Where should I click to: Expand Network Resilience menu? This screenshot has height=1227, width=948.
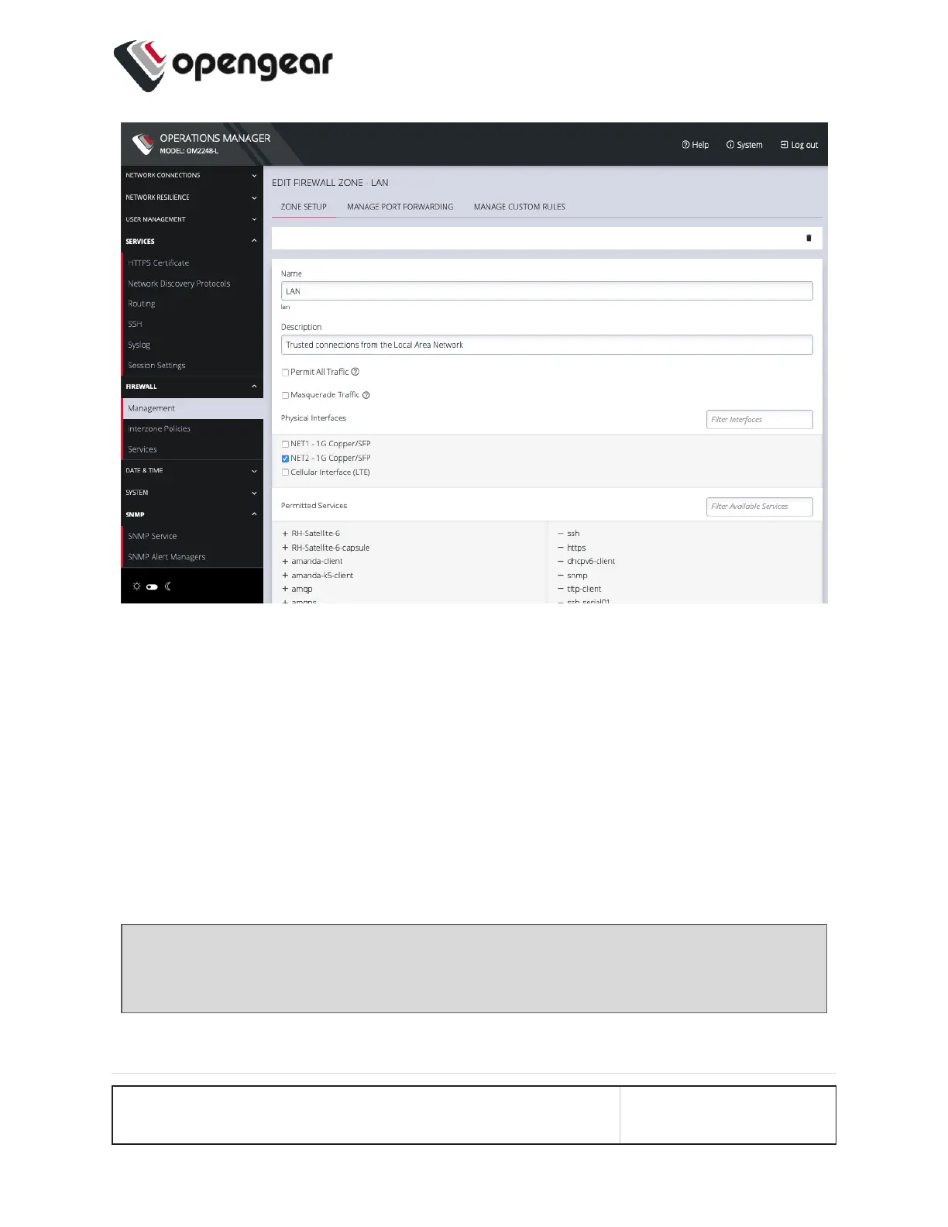click(192, 198)
